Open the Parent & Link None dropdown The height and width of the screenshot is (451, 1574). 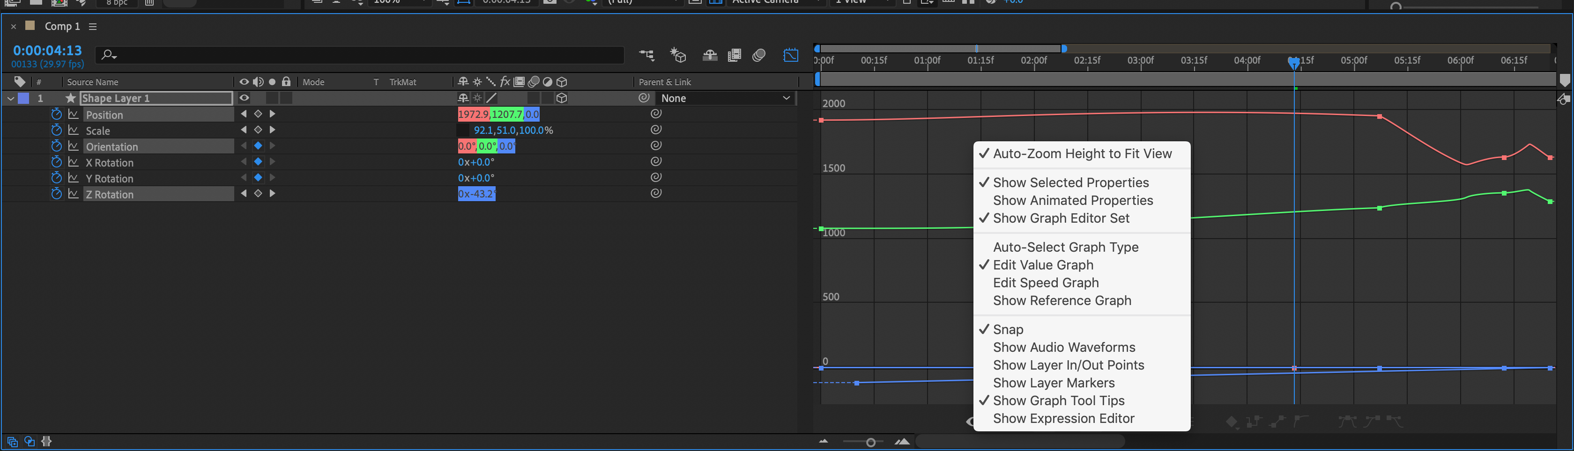726,98
